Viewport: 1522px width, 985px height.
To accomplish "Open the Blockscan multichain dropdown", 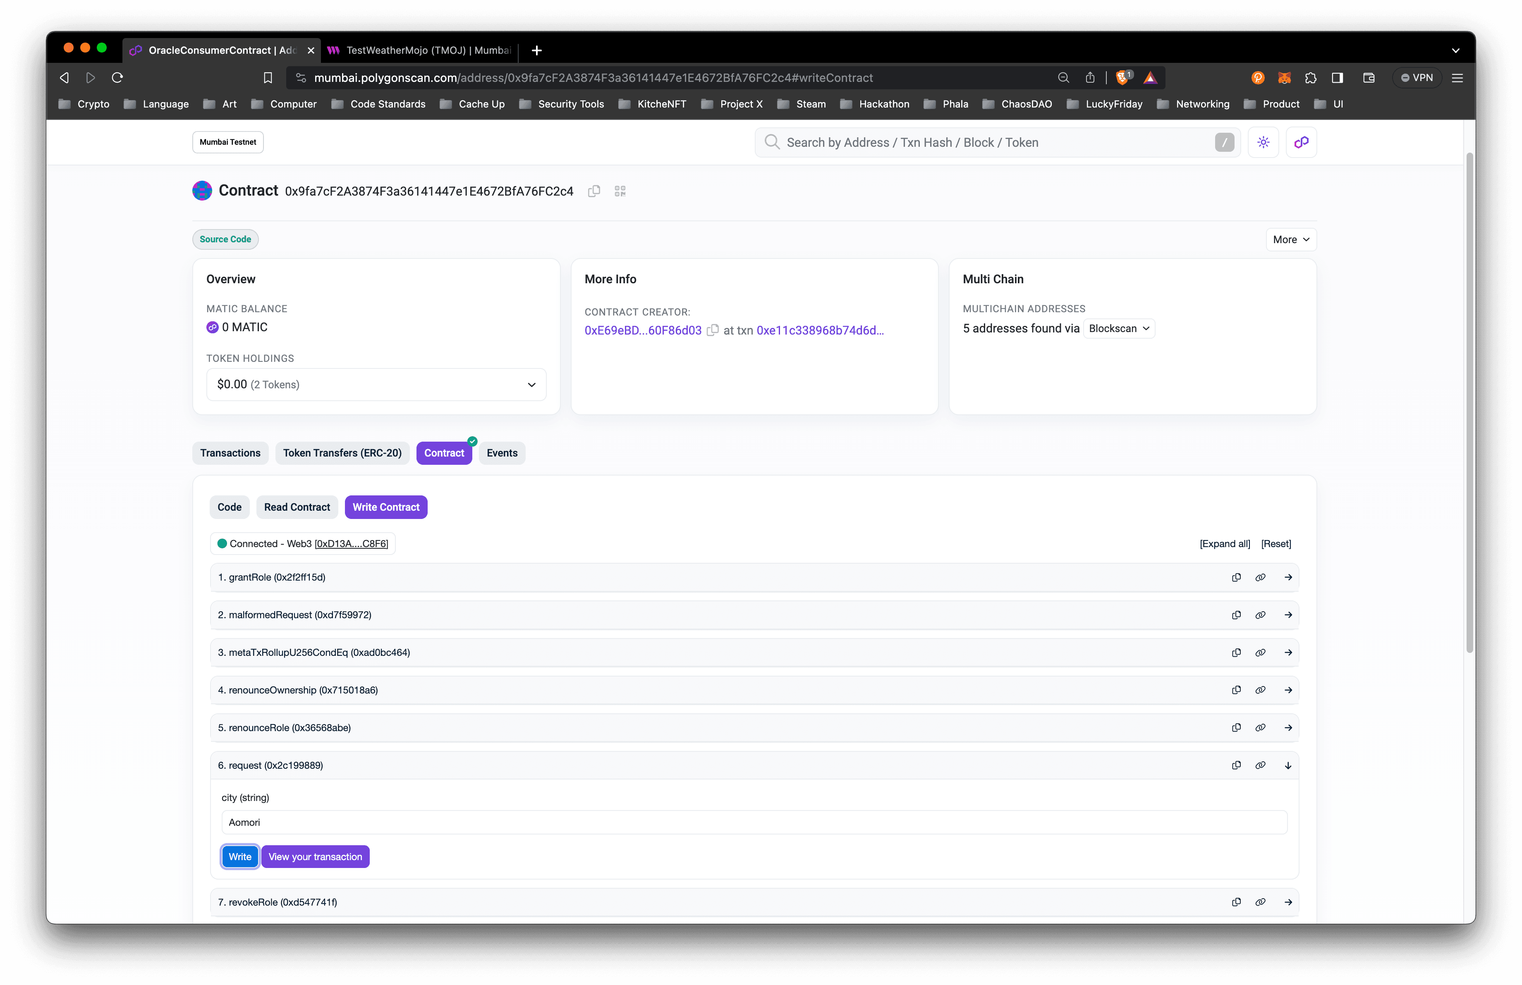I will pos(1119,328).
